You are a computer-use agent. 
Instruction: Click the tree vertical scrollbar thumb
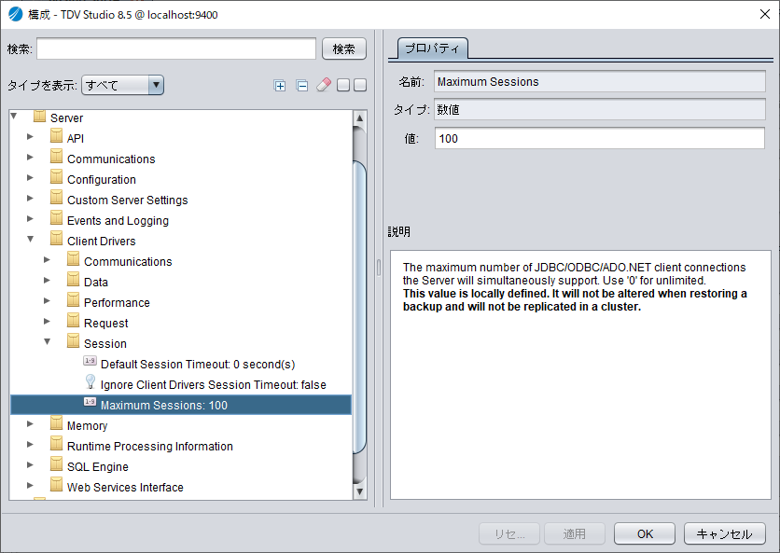[359, 308]
